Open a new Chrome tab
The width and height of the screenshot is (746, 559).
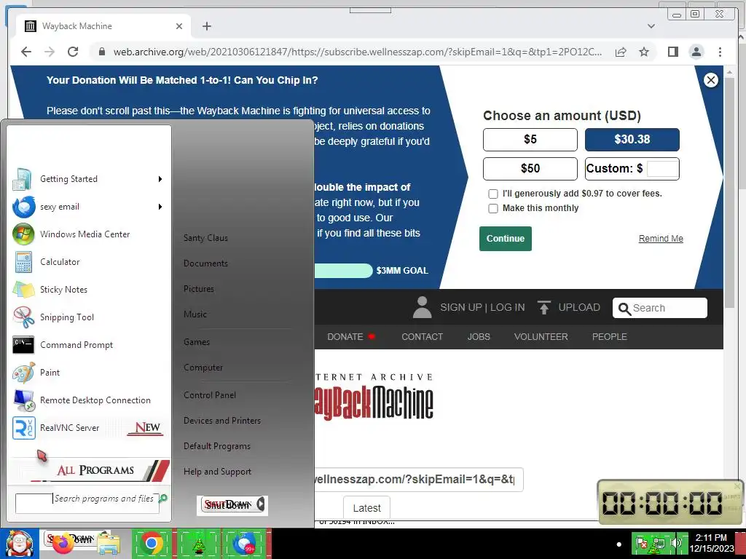point(206,26)
